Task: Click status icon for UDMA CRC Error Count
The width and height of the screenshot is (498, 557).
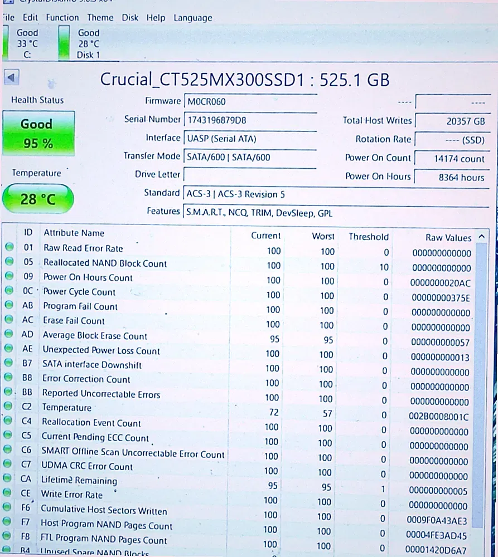Action: point(7,463)
